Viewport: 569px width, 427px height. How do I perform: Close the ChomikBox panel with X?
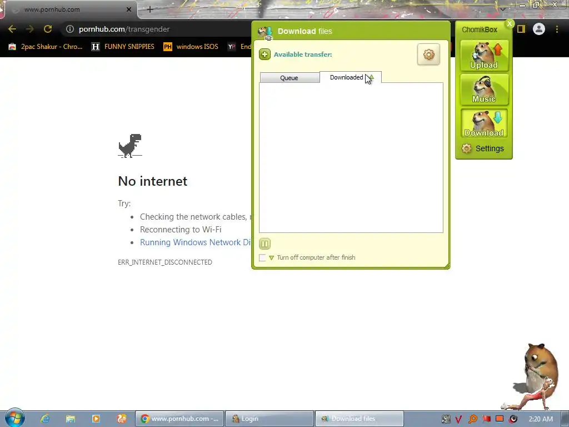point(510,24)
